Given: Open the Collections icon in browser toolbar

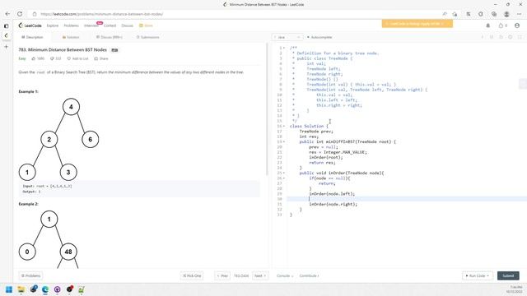Looking at the screenshot, I should pos(494,14).
